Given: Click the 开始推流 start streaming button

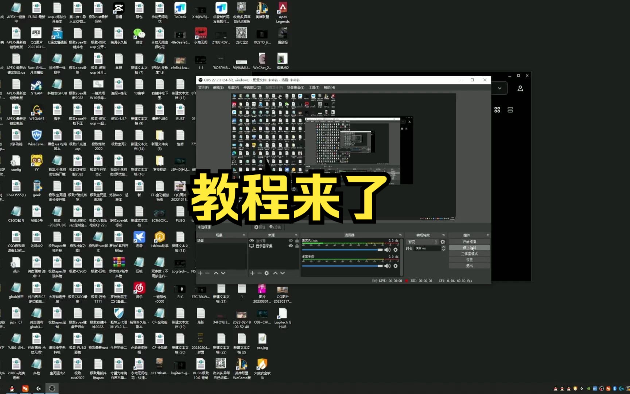Looking at the screenshot, I should pyautogui.click(x=469, y=242).
